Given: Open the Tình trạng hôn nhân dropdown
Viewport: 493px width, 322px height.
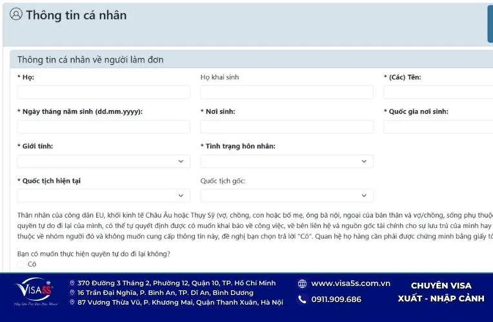Looking at the screenshot, I should tap(287, 161).
